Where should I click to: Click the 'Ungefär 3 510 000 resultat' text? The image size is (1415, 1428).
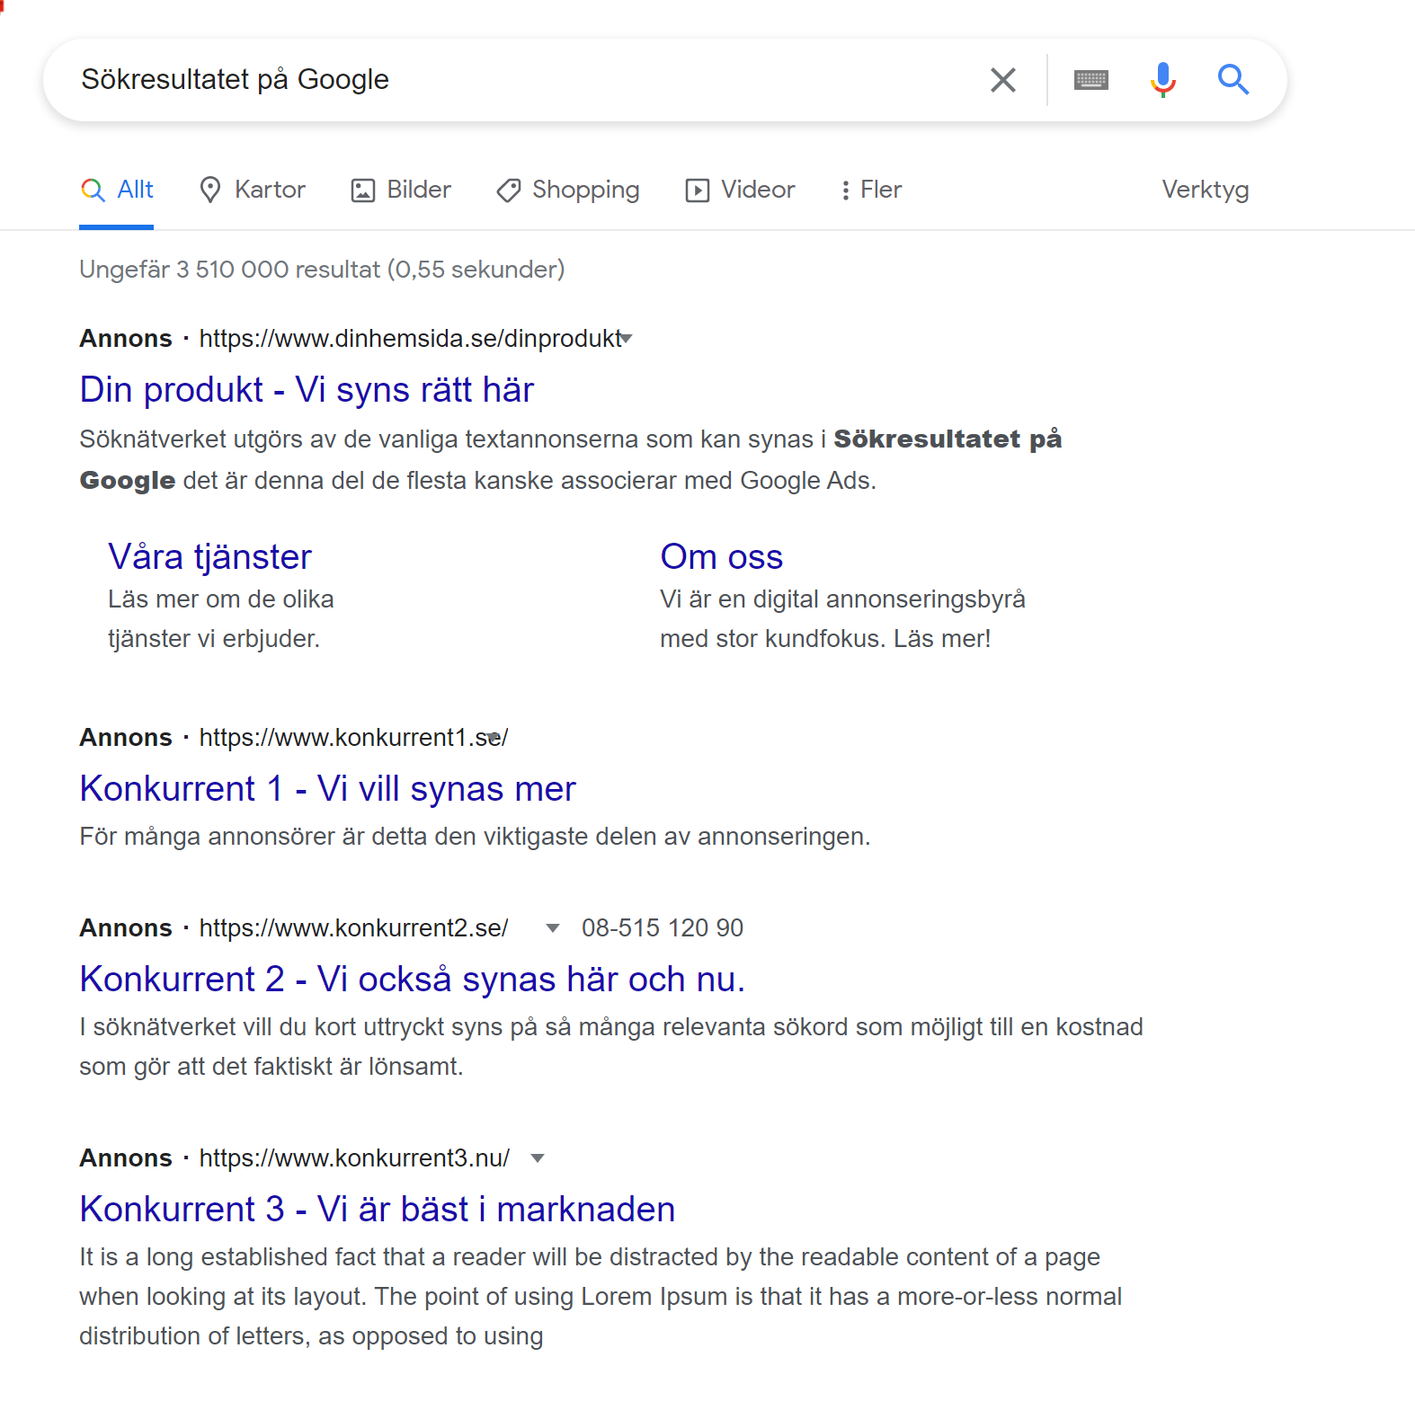pos(322,270)
